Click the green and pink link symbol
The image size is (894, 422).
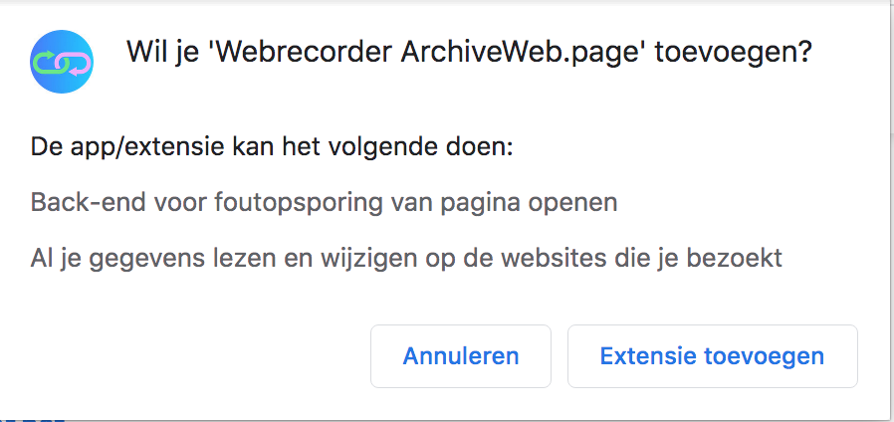pyautogui.click(x=62, y=62)
